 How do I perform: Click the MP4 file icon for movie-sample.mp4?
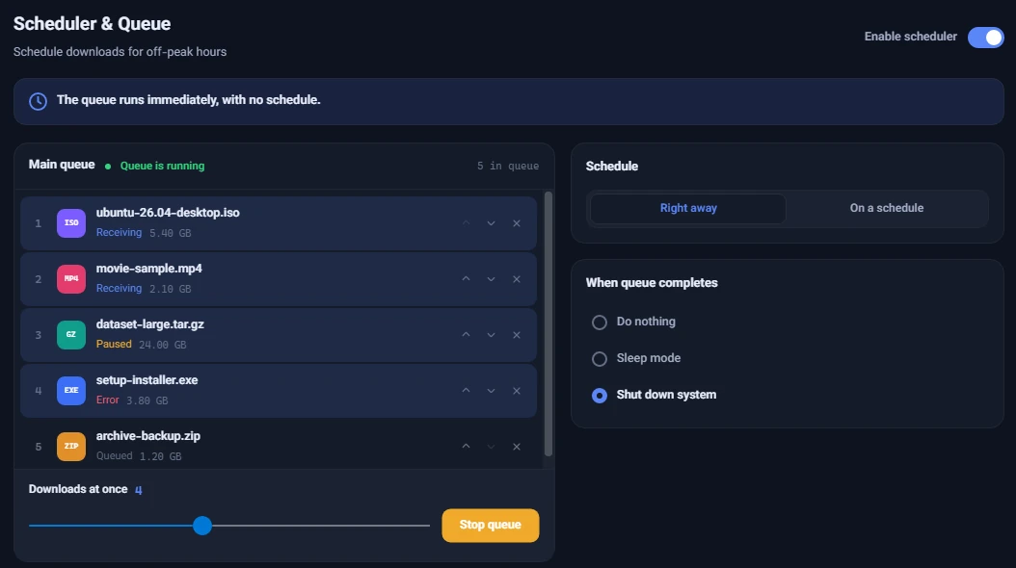click(x=71, y=279)
